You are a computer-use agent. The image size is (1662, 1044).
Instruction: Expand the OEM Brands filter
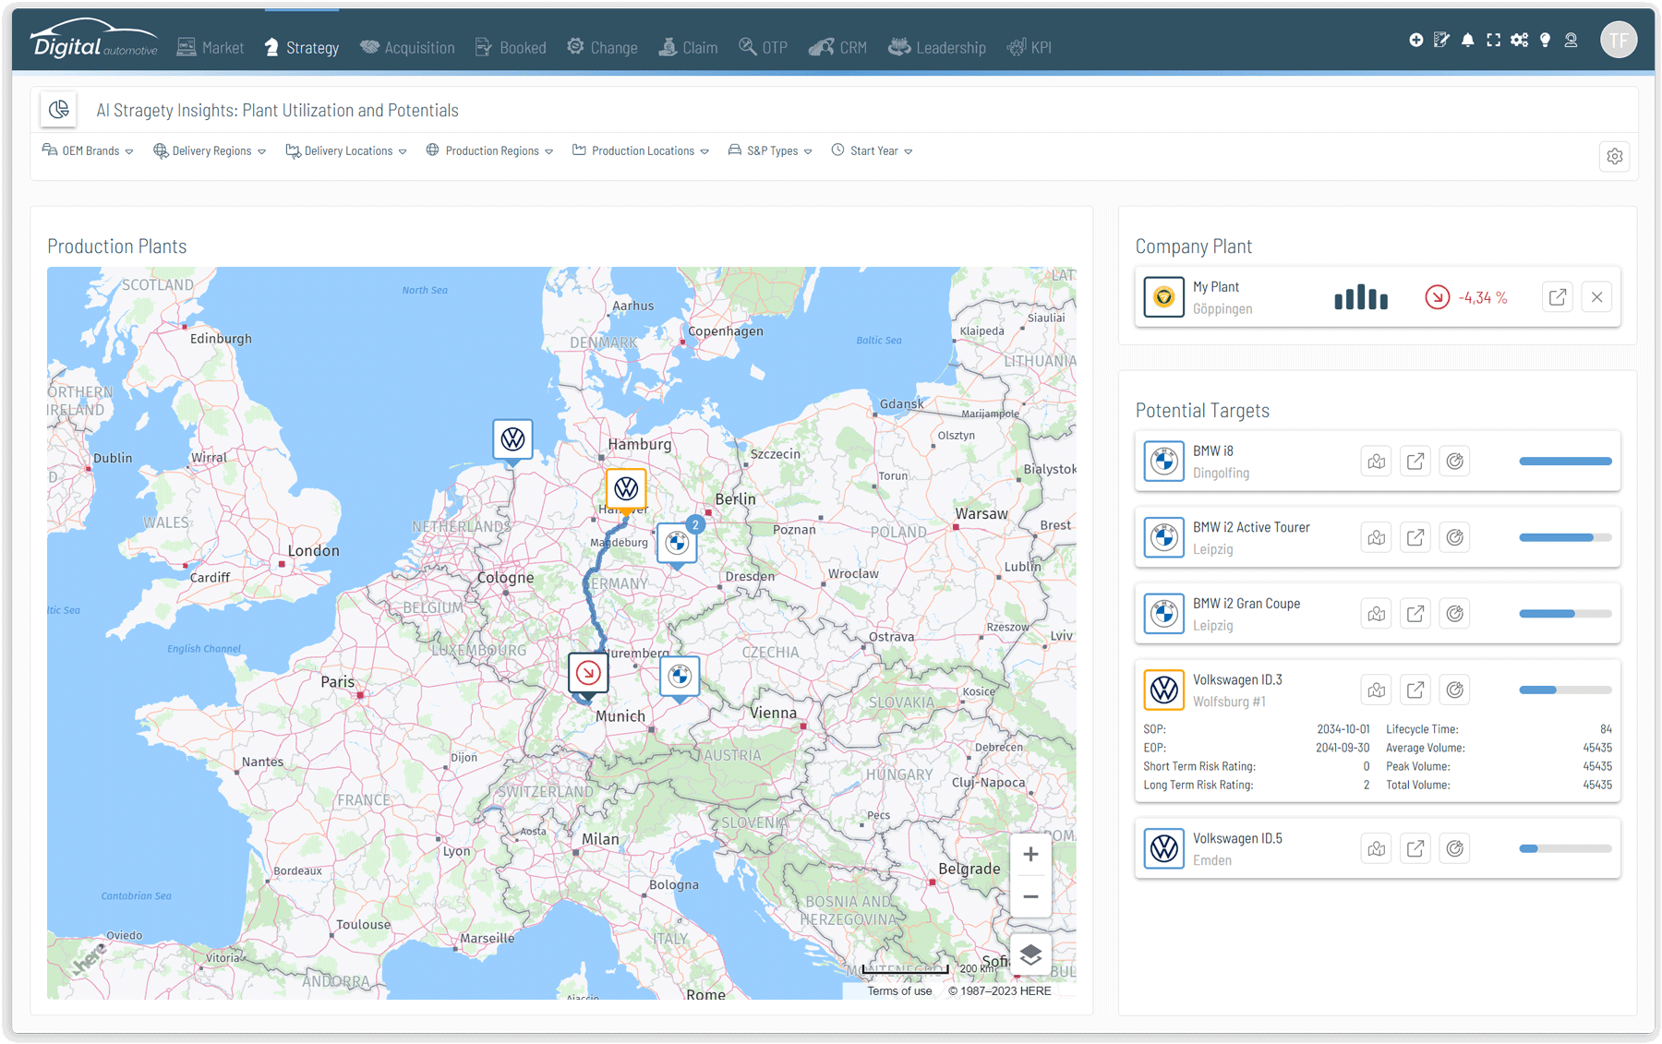[x=88, y=150]
